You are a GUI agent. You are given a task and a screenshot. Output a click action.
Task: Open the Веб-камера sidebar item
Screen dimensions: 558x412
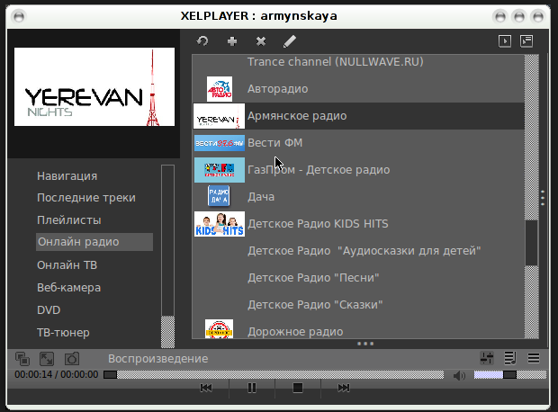click(68, 288)
